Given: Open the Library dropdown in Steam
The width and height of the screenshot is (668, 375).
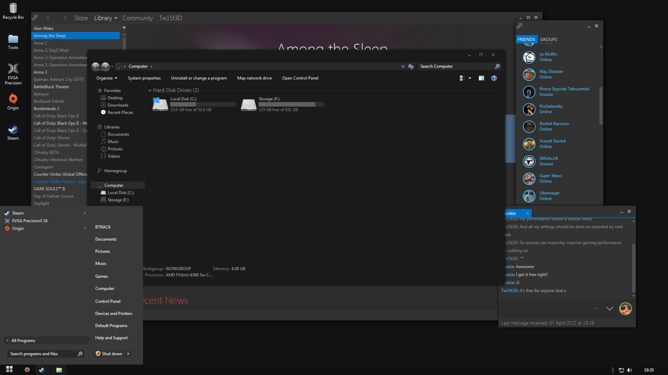Looking at the screenshot, I should pyautogui.click(x=105, y=18).
